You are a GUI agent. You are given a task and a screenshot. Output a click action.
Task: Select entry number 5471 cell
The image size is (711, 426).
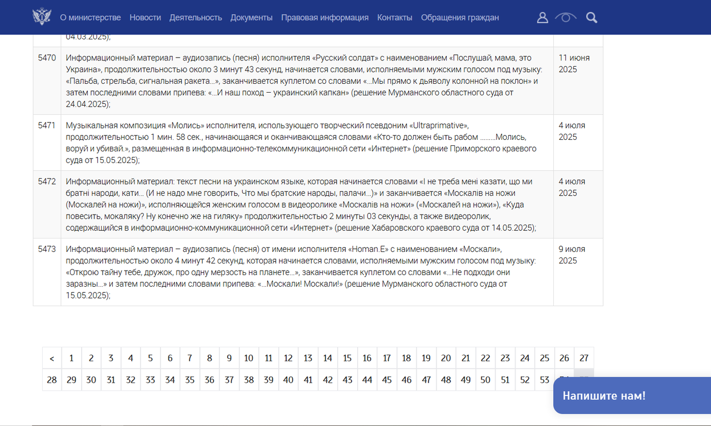pyautogui.click(x=47, y=143)
